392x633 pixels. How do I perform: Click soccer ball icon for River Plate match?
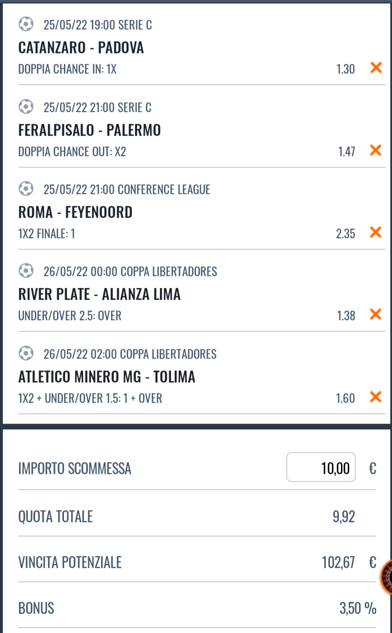click(26, 271)
